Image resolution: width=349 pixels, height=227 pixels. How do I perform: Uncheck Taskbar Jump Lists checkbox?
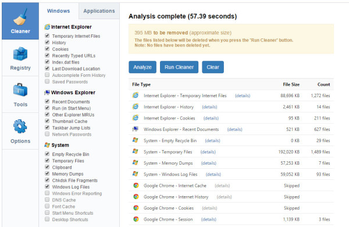click(x=47, y=127)
